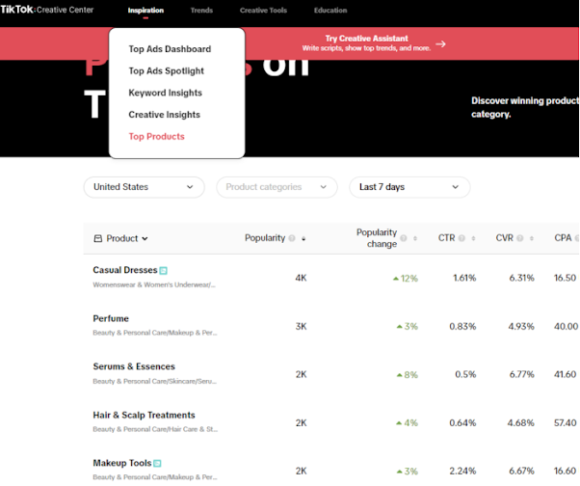Click the Perfume popularity value 3K
580x486 pixels.
[301, 326]
